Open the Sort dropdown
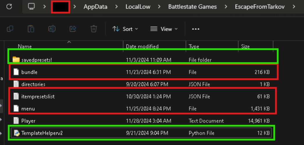This screenshot has width=304, height=145. coord(125,29)
